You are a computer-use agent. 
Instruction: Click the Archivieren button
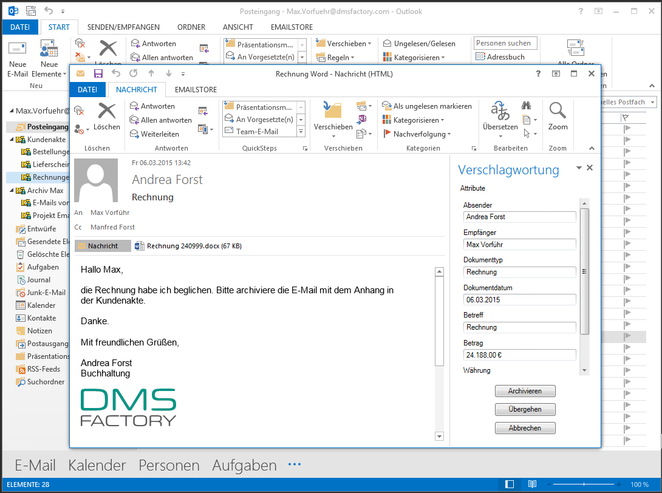tap(525, 391)
